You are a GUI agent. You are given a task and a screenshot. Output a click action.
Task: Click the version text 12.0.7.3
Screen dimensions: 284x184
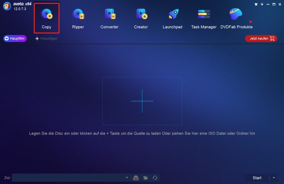click(x=20, y=9)
